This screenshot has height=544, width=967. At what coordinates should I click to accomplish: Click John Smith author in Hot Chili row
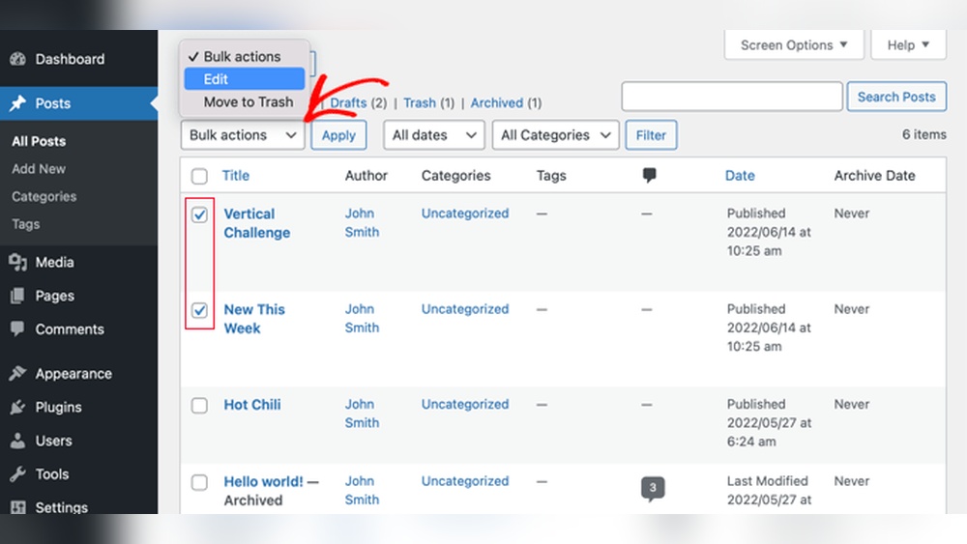click(x=362, y=414)
